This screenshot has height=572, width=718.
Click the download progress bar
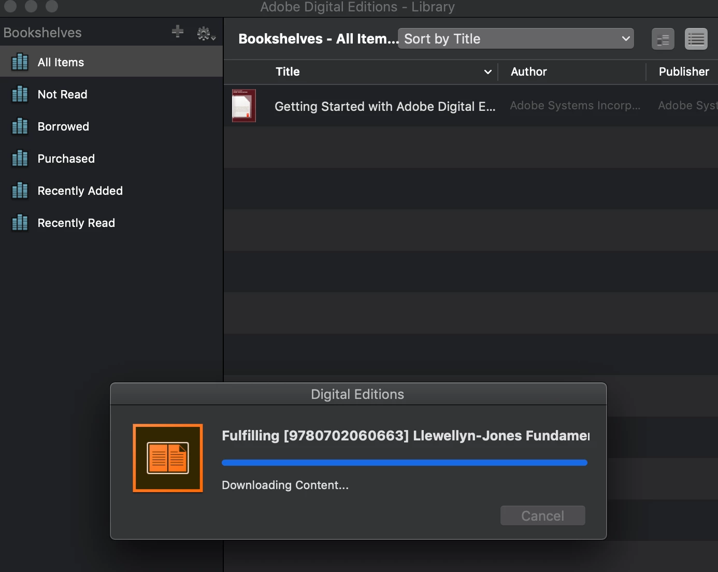(405, 463)
